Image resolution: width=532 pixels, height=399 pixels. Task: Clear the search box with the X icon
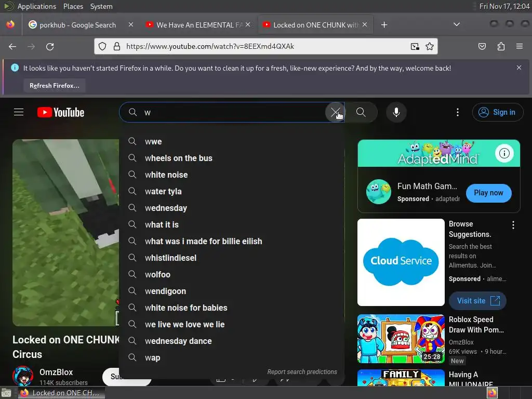pyautogui.click(x=335, y=112)
